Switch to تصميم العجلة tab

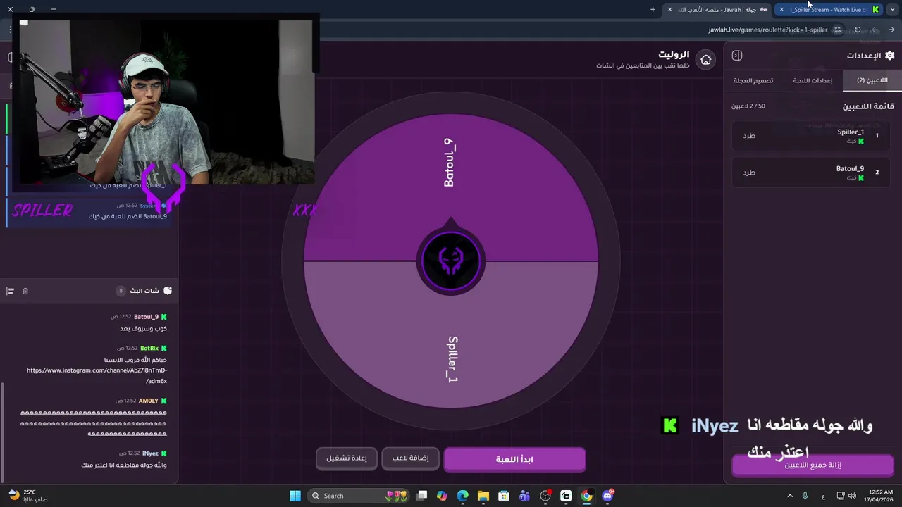point(753,80)
